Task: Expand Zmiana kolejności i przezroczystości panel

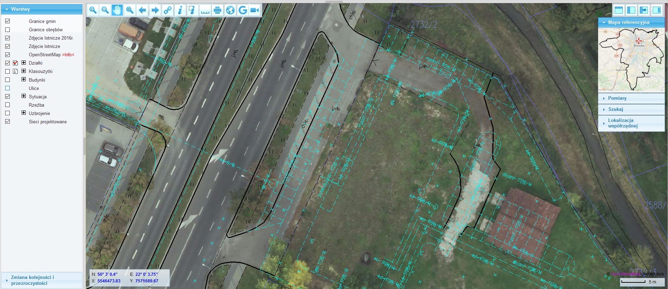Action: click(42, 280)
